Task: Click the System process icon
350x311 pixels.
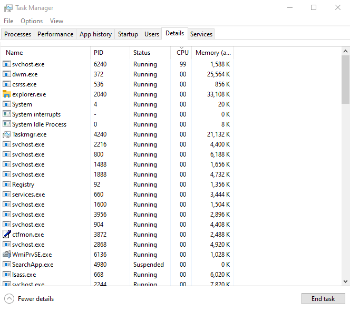Action: (x=7, y=104)
